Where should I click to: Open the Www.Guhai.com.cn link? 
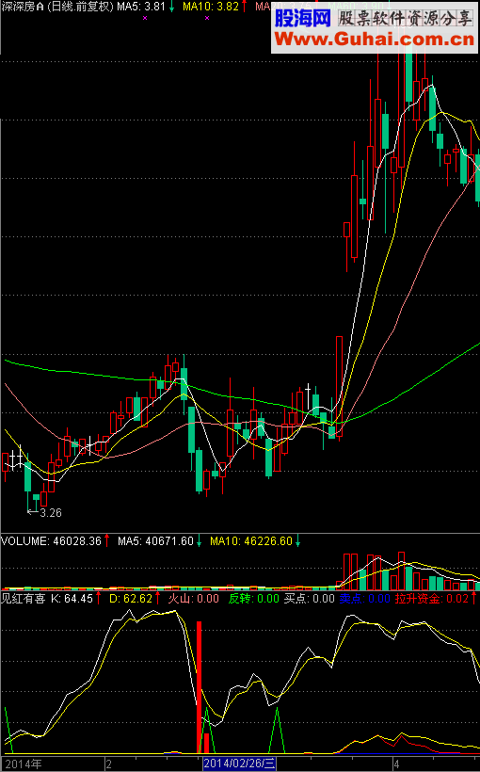(x=375, y=39)
